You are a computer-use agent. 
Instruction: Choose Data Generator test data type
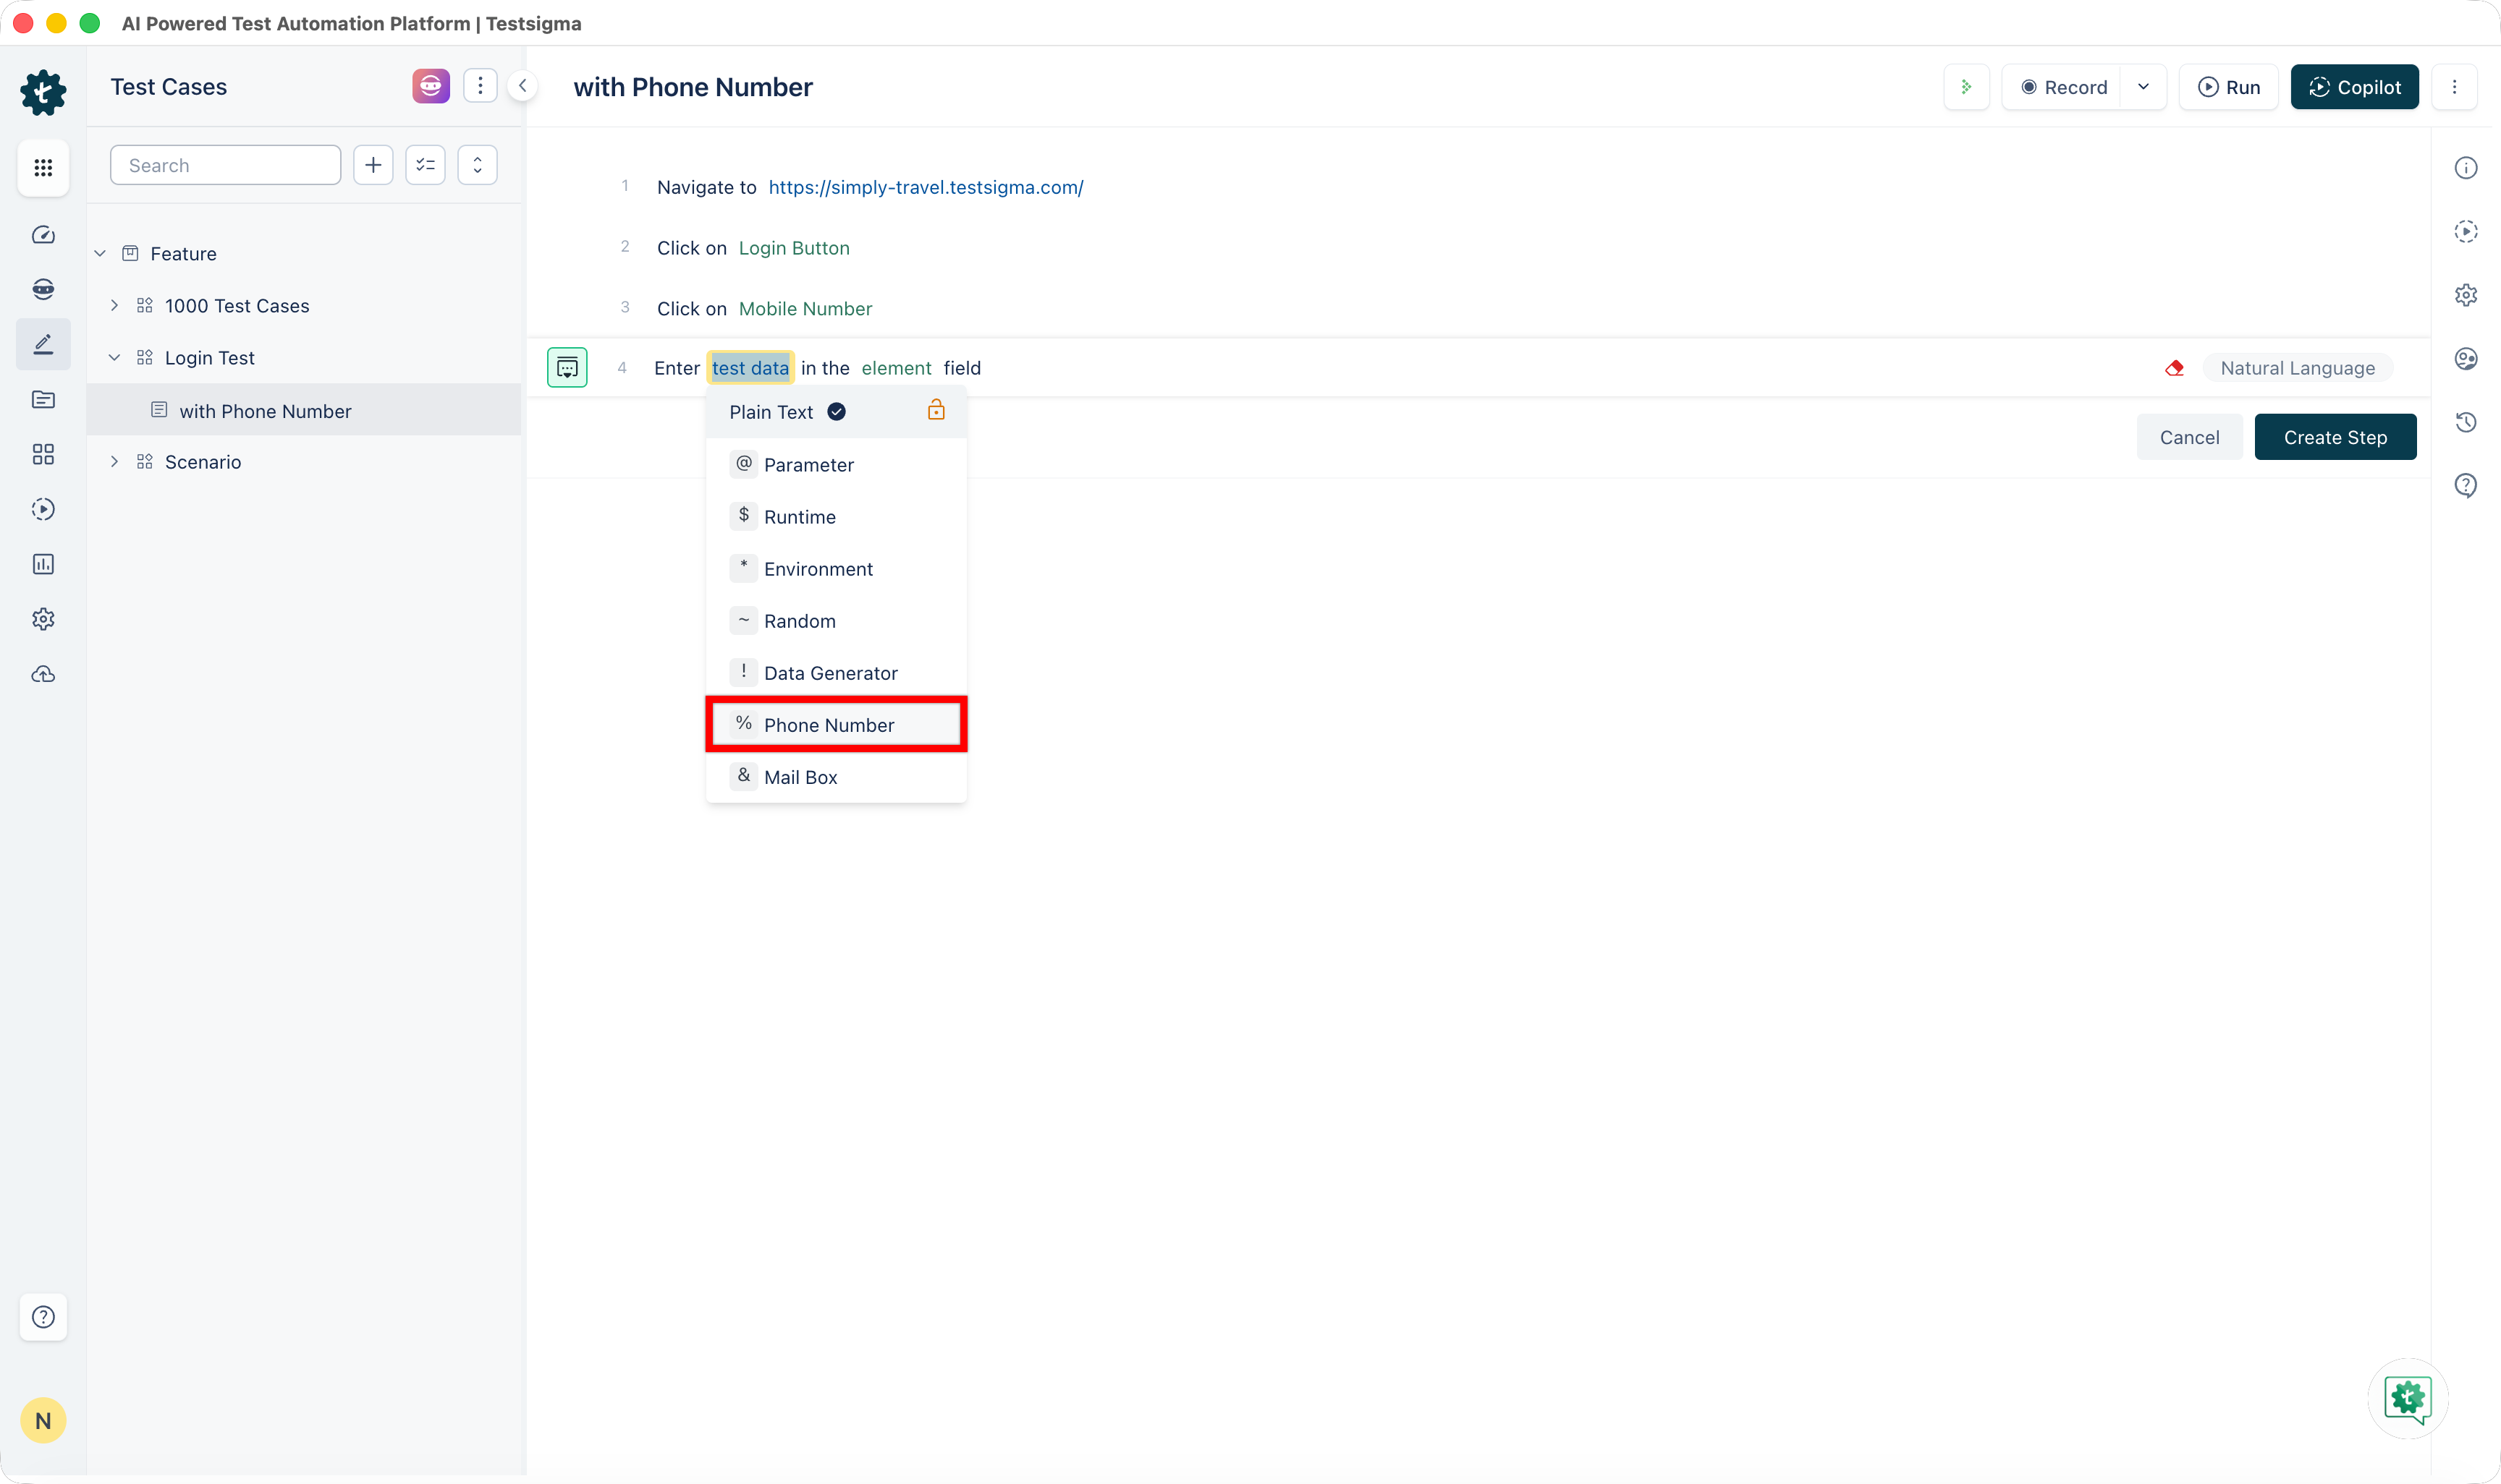pyautogui.click(x=837, y=673)
